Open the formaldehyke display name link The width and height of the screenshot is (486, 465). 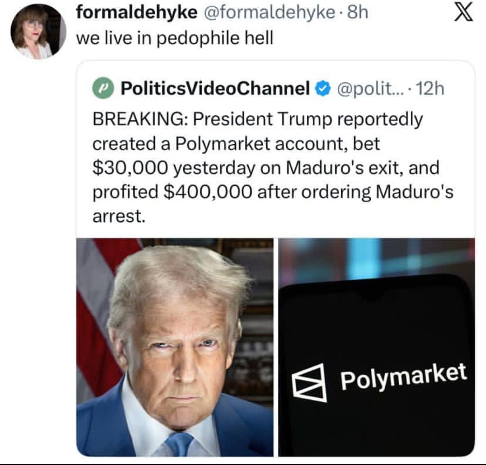pos(137,14)
